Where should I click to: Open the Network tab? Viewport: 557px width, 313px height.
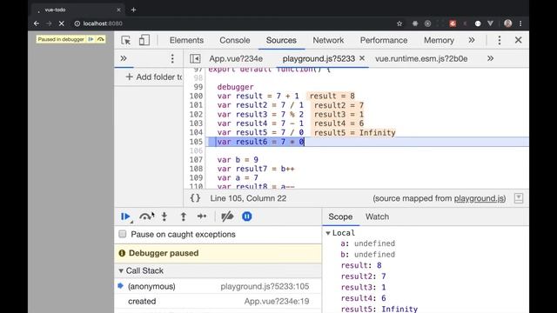tap(328, 40)
